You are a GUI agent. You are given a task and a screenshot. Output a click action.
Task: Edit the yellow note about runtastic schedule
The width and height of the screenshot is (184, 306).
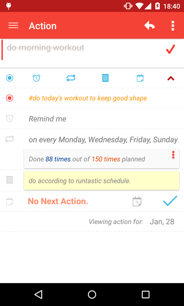tap(102, 181)
